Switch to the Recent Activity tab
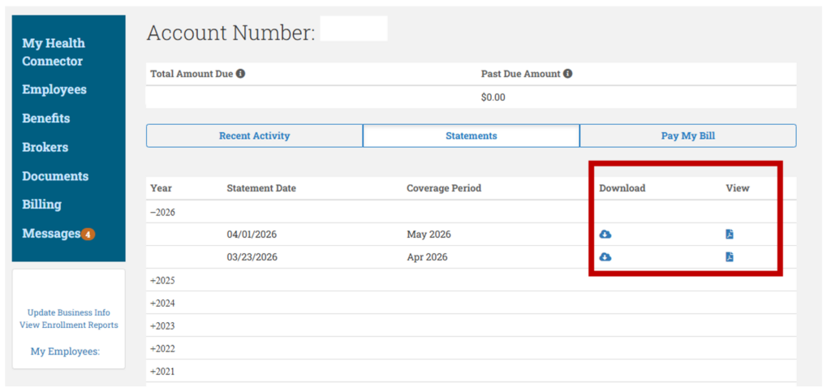The image size is (831, 392). [x=254, y=136]
